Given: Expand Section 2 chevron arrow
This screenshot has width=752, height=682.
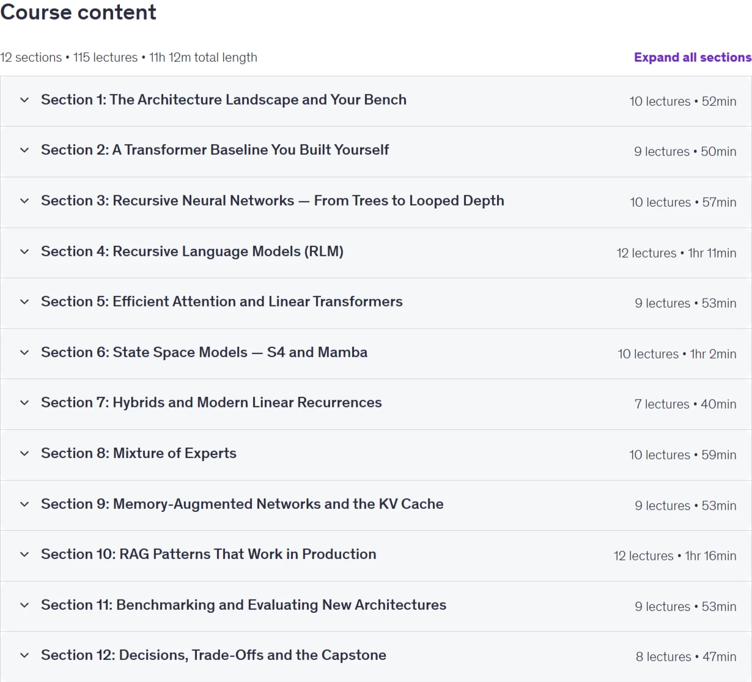Looking at the screenshot, I should pyautogui.click(x=24, y=150).
